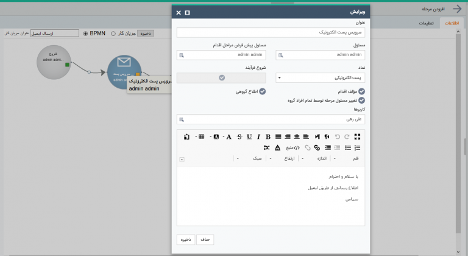
Task: Switch to the اطلاعات tab
Action: point(452,23)
